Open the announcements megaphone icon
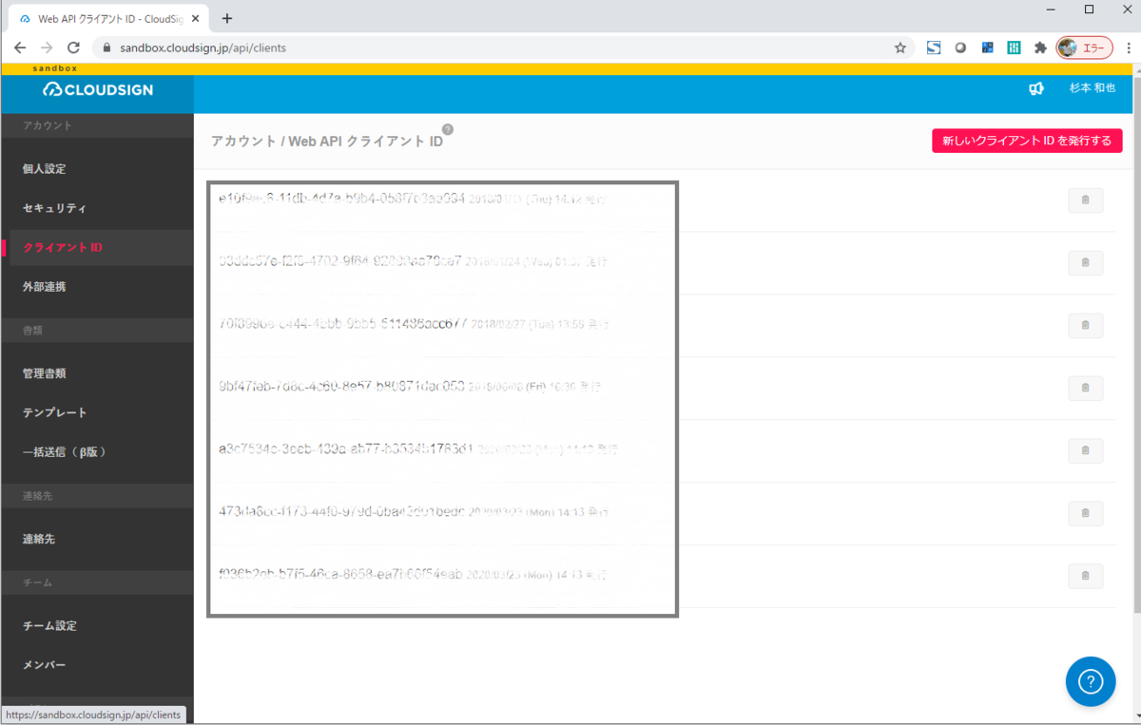Screen dimensions: 1141x725 coord(1036,88)
